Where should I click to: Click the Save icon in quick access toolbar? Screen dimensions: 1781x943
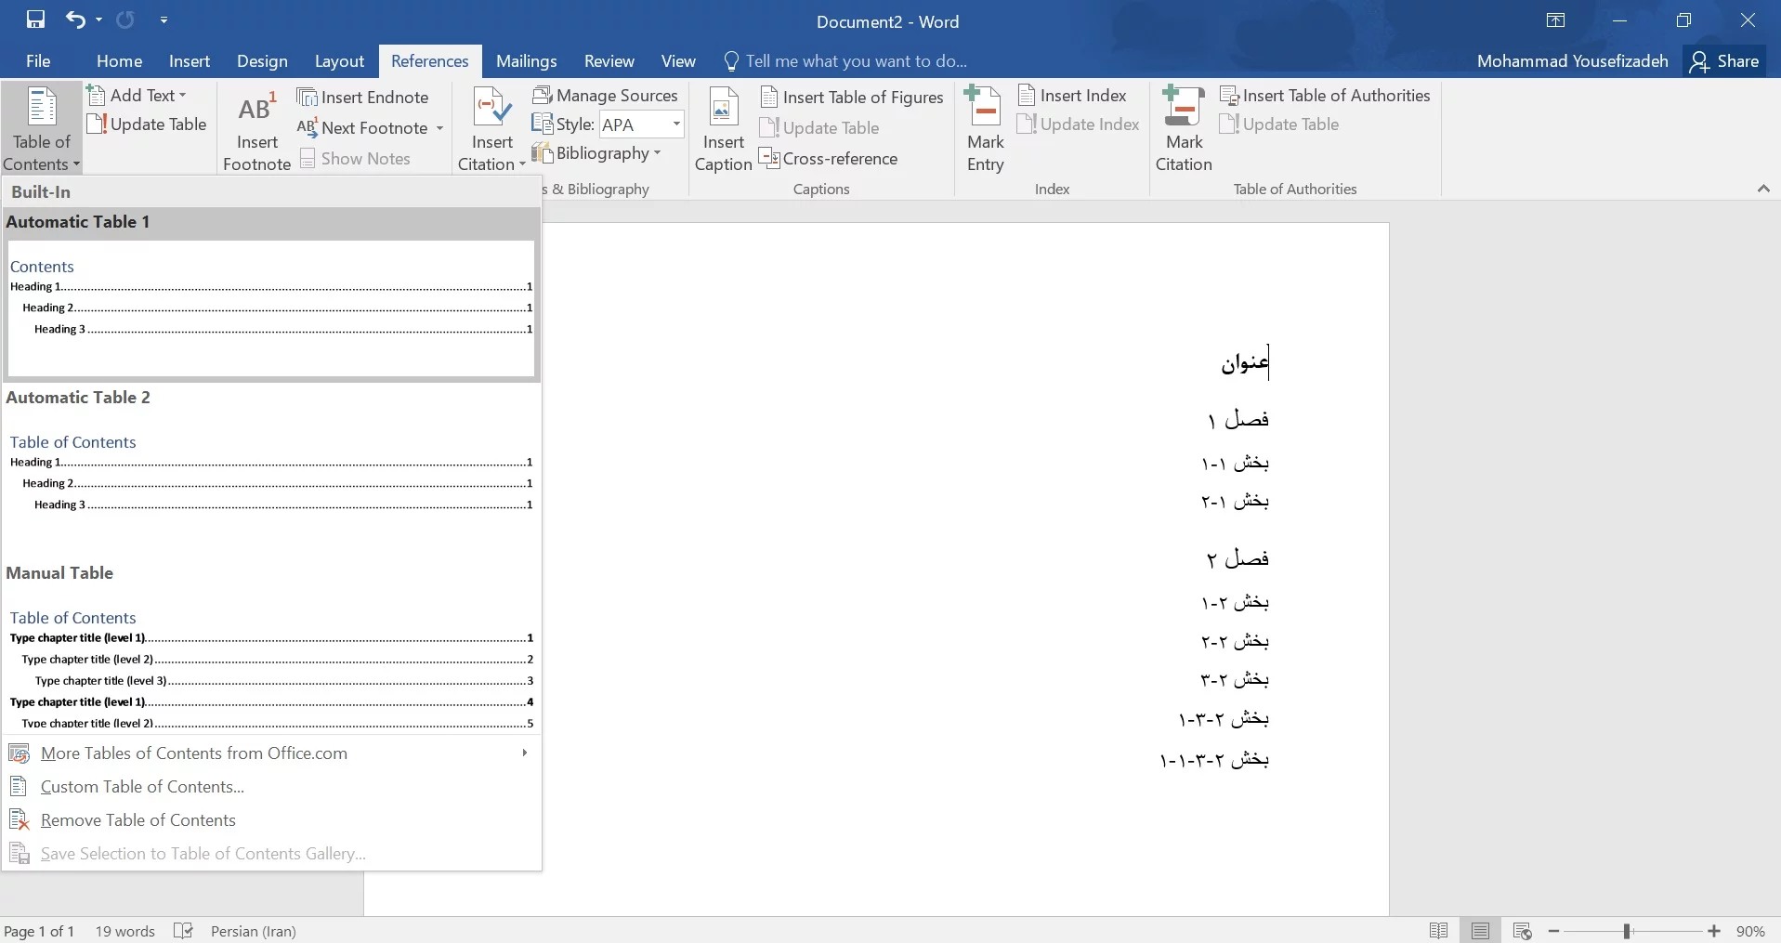[35, 20]
